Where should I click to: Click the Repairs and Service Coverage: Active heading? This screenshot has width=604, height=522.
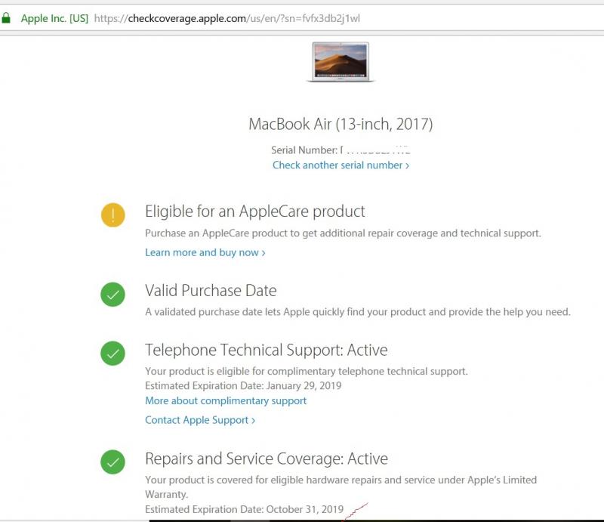point(267,459)
